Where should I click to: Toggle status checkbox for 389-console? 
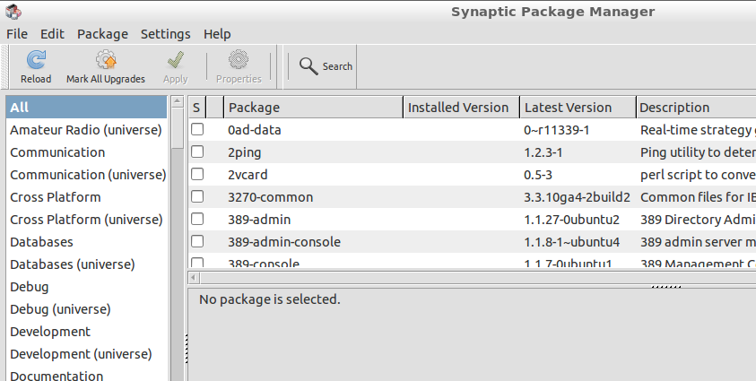[x=197, y=263]
